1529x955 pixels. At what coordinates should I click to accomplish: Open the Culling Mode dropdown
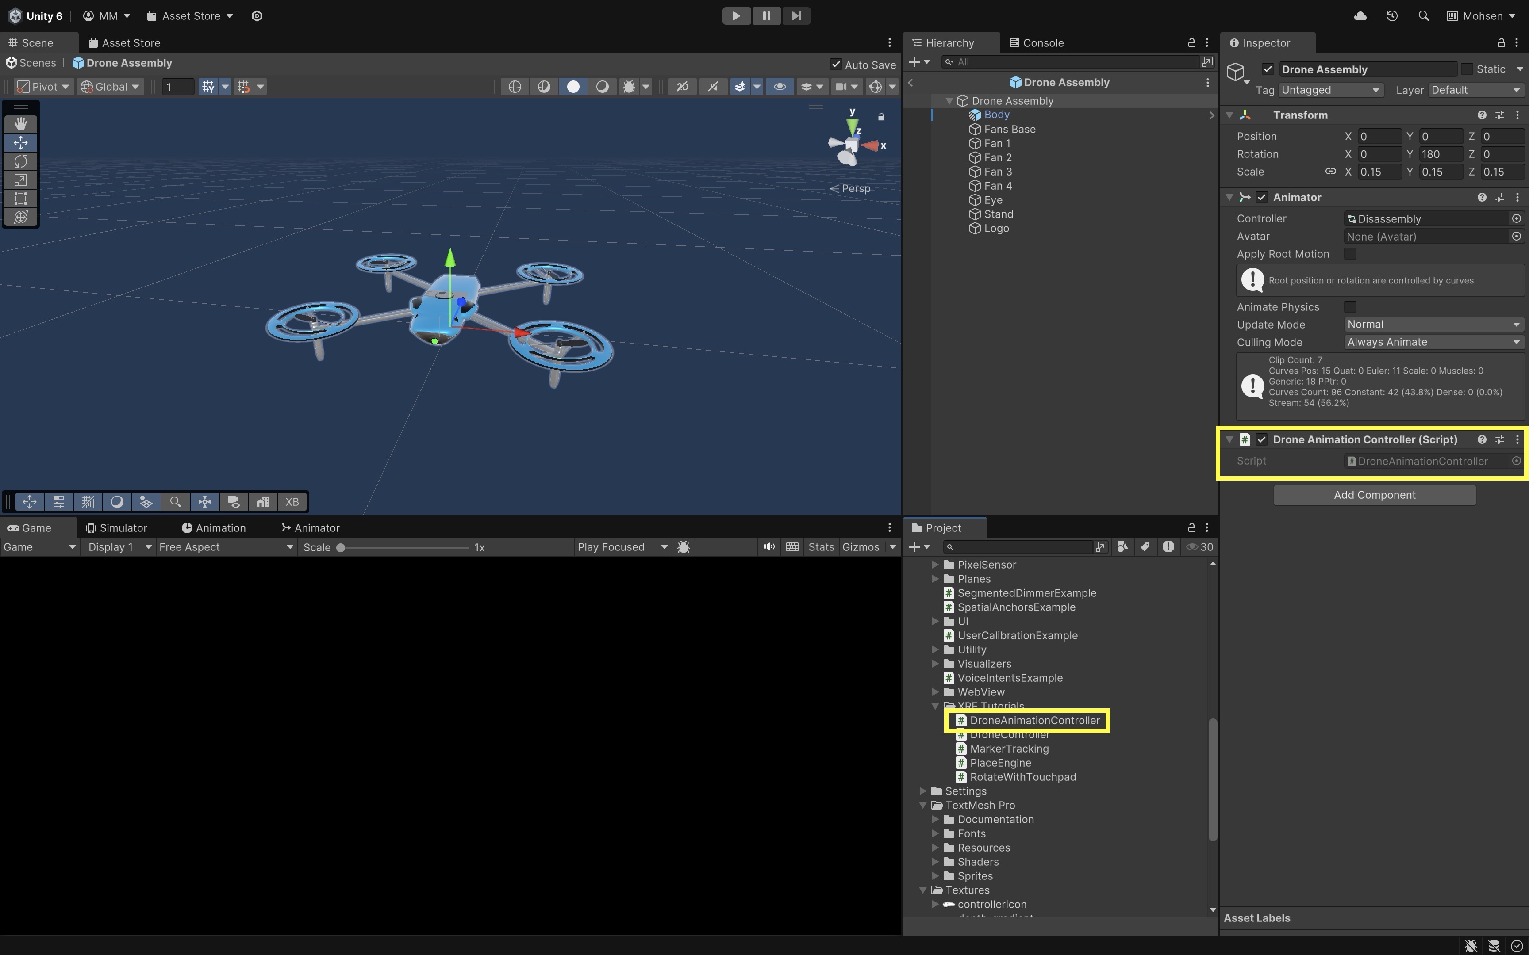tap(1433, 342)
